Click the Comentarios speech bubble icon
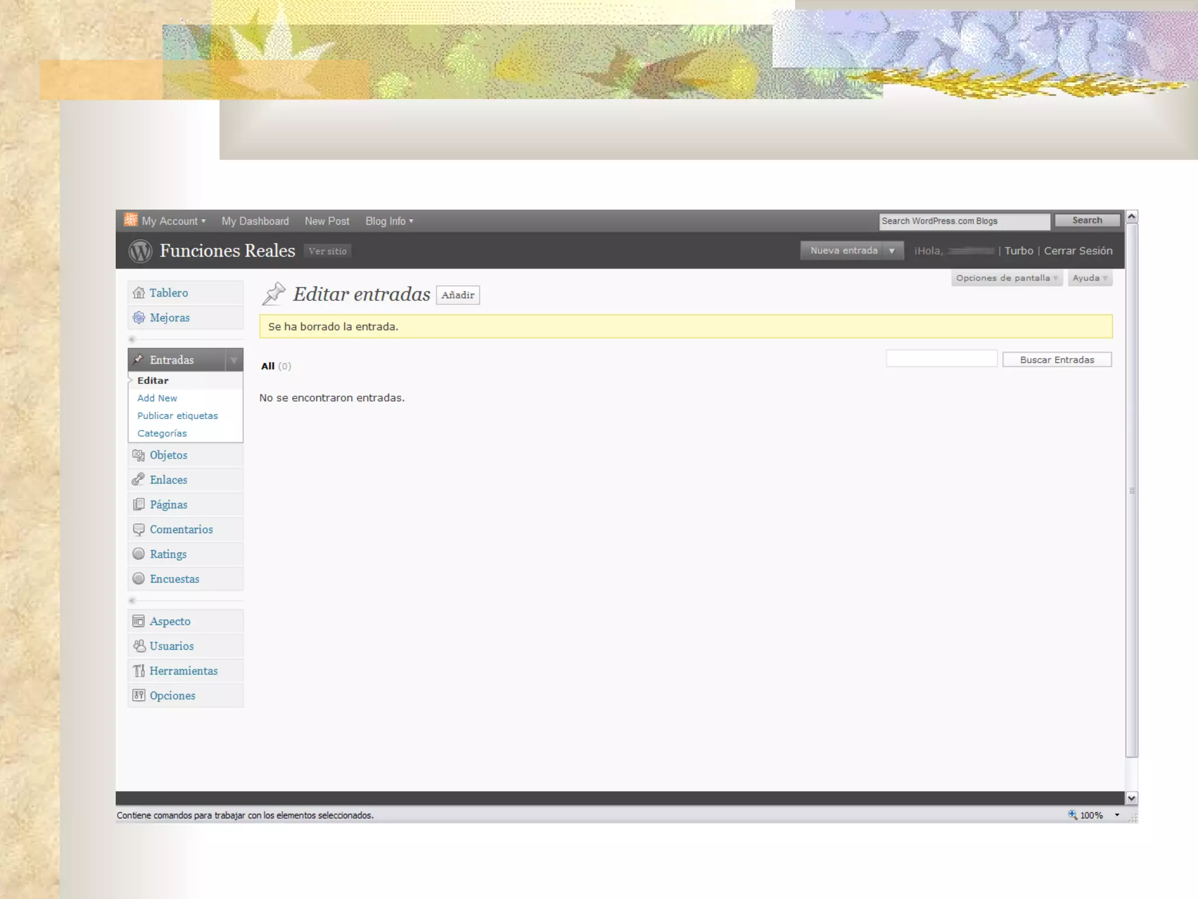Image resolution: width=1198 pixels, height=899 pixels. pyautogui.click(x=139, y=530)
